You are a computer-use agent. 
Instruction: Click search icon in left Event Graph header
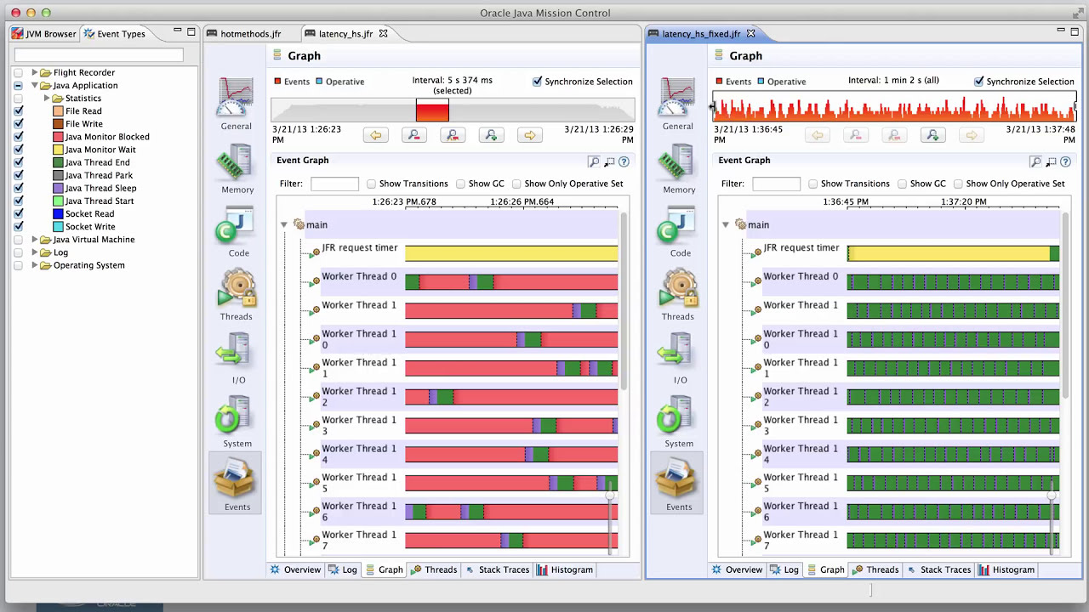point(594,161)
